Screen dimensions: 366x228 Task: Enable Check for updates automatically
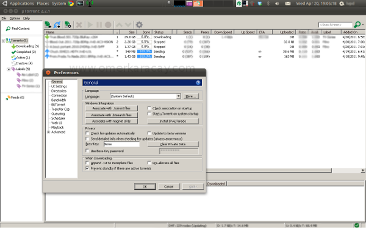(87, 133)
